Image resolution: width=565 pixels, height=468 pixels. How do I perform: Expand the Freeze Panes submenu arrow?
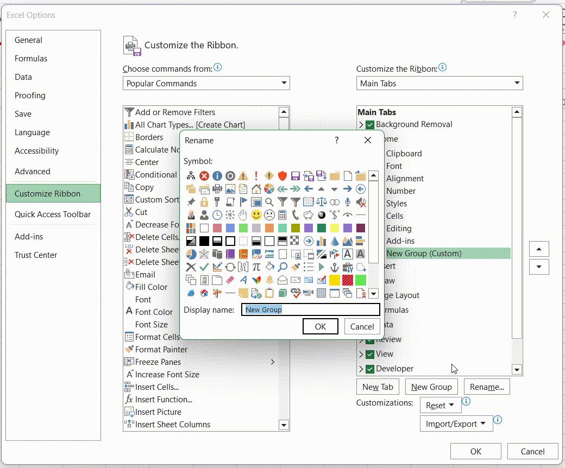(x=273, y=362)
